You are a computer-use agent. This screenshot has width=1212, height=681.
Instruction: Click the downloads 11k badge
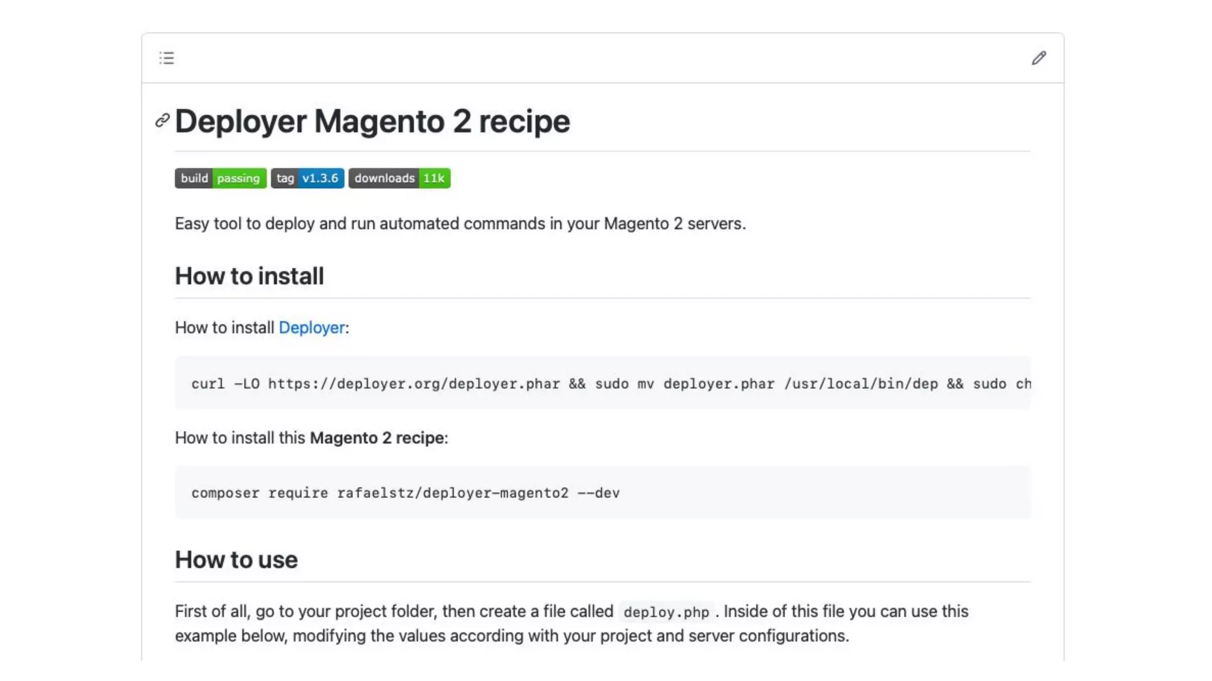tap(399, 179)
